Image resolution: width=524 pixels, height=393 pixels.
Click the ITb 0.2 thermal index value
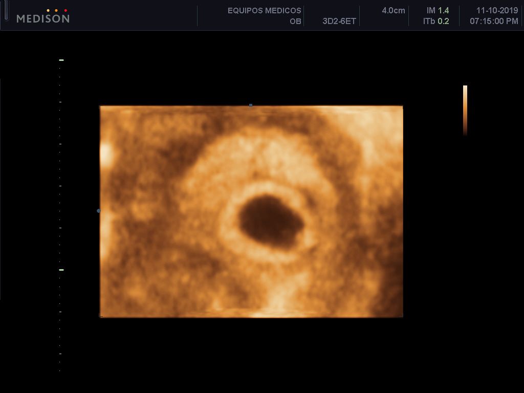click(x=436, y=21)
